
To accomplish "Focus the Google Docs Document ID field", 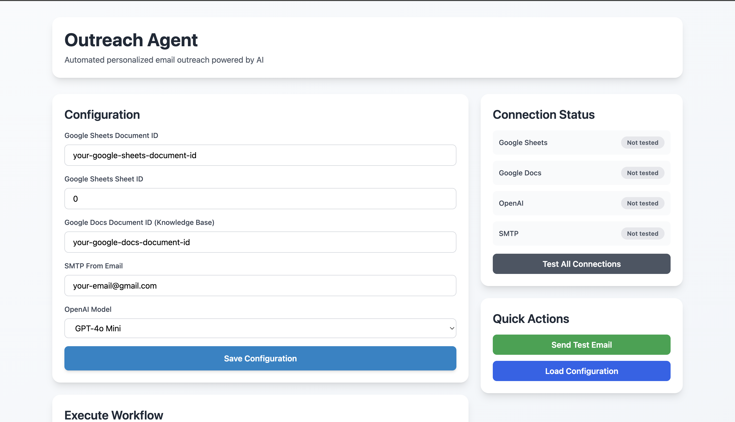I will click(260, 242).
